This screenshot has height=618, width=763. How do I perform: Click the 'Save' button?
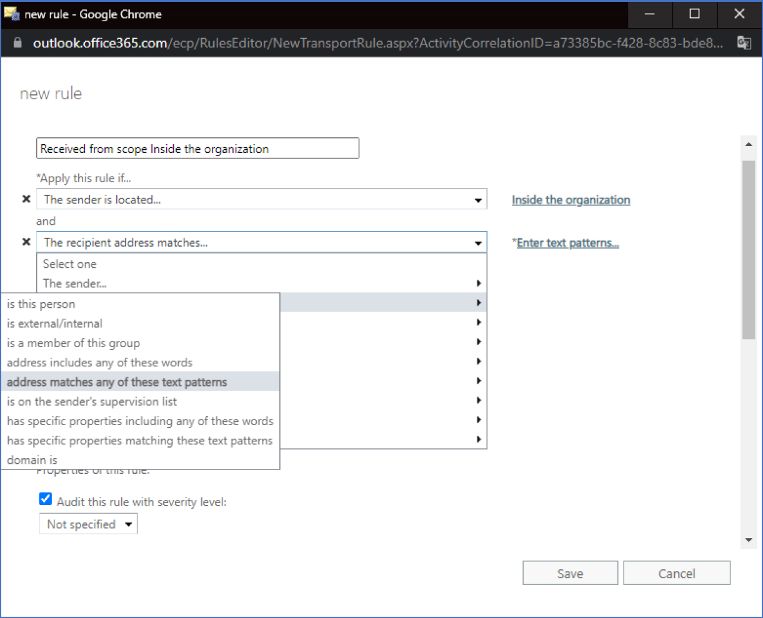coord(570,573)
